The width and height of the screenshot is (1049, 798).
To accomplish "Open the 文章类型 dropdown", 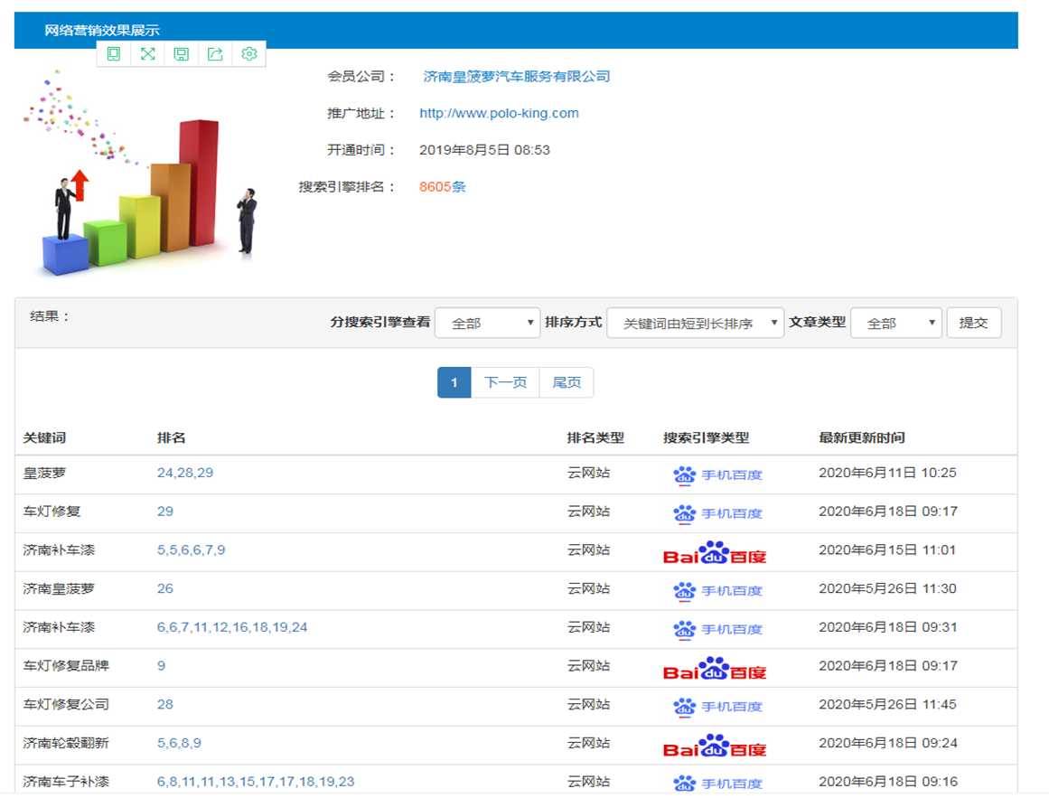I will (895, 324).
